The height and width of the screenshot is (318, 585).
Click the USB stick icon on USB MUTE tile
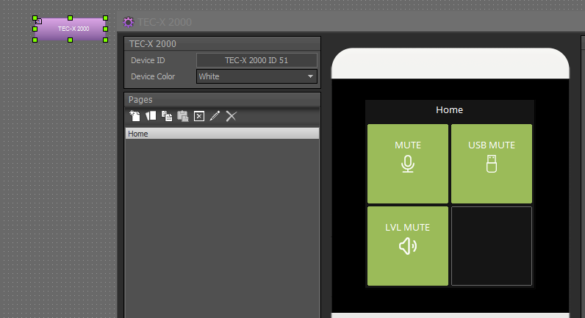(x=492, y=164)
